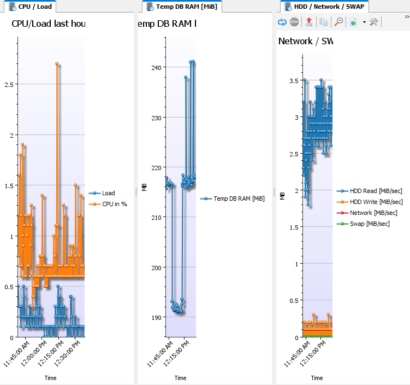
Task: Click the splitter handle left of Temp DB chart
Action: point(136,191)
